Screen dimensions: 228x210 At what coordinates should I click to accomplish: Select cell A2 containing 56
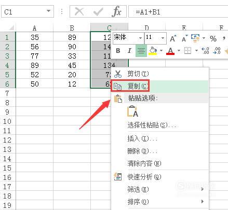click(34, 47)
